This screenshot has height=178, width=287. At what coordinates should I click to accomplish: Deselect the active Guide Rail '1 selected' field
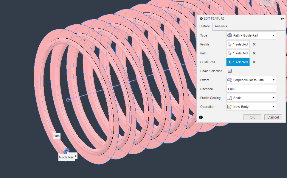tap(238, 62)
